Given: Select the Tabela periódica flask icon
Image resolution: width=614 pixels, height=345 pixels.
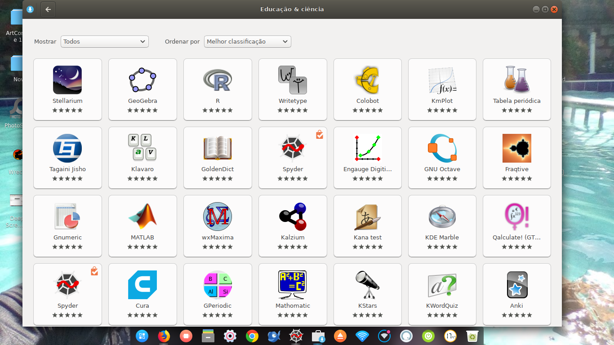Looking at the screenshot, I should point(517,80).
